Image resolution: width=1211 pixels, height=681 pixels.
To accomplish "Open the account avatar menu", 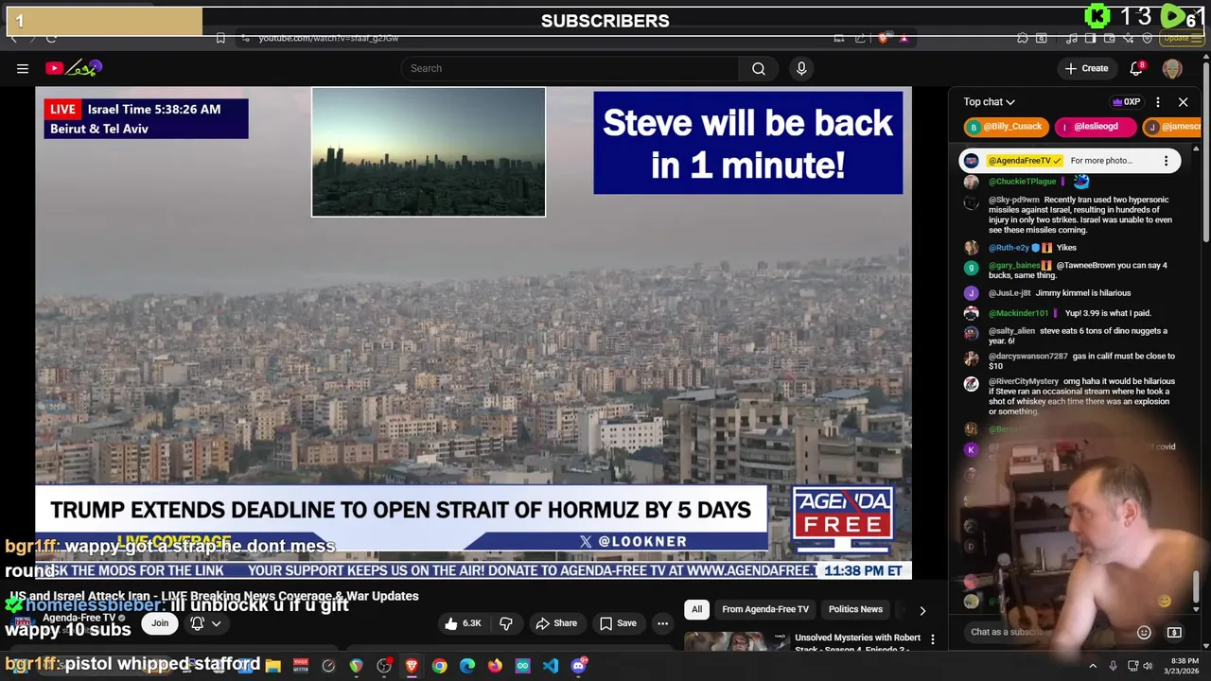I will pyautogui.click(x=1172, y=68).
